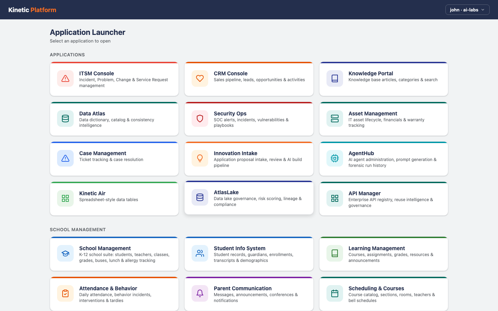
Task: Select the AgentHub chip icon
Action: click(x=334, y=158)
